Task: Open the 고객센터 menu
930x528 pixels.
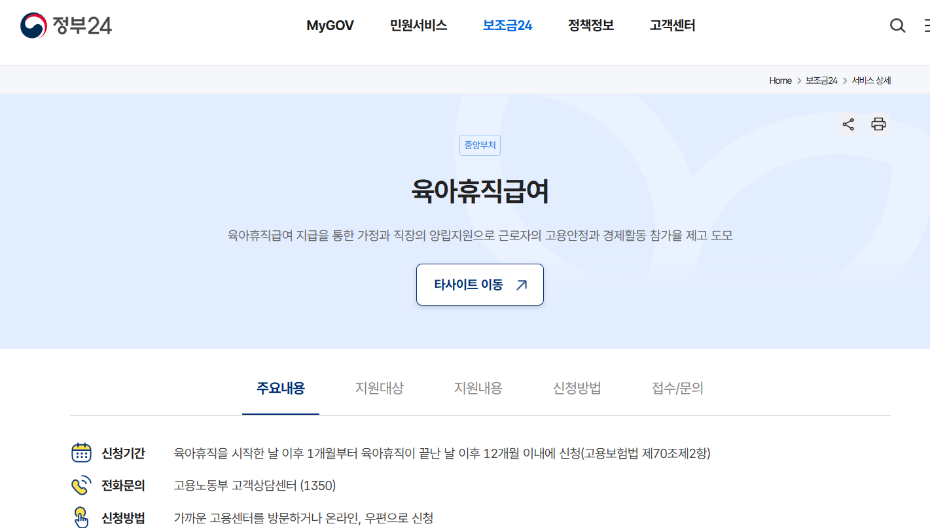Action: click(672, 26)
